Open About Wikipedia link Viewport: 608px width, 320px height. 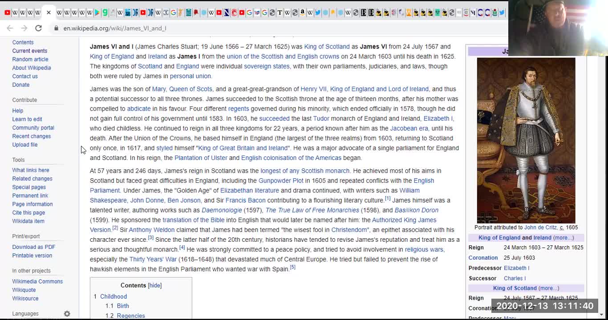tap(31, 68)
